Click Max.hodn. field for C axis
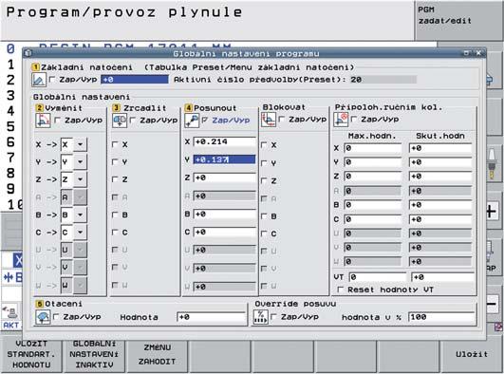The height and width of the screenshot is (374, 504). tap(373, 219)
